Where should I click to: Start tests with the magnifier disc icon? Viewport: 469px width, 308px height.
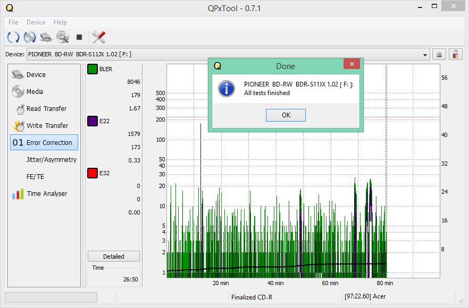pyautogui.click(x=63, y=37)
